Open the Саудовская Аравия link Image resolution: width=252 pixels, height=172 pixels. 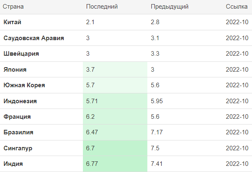(x=34, y=38)
